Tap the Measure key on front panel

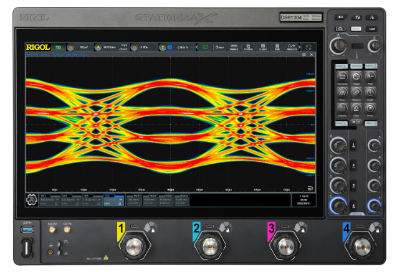click(356, 92)
